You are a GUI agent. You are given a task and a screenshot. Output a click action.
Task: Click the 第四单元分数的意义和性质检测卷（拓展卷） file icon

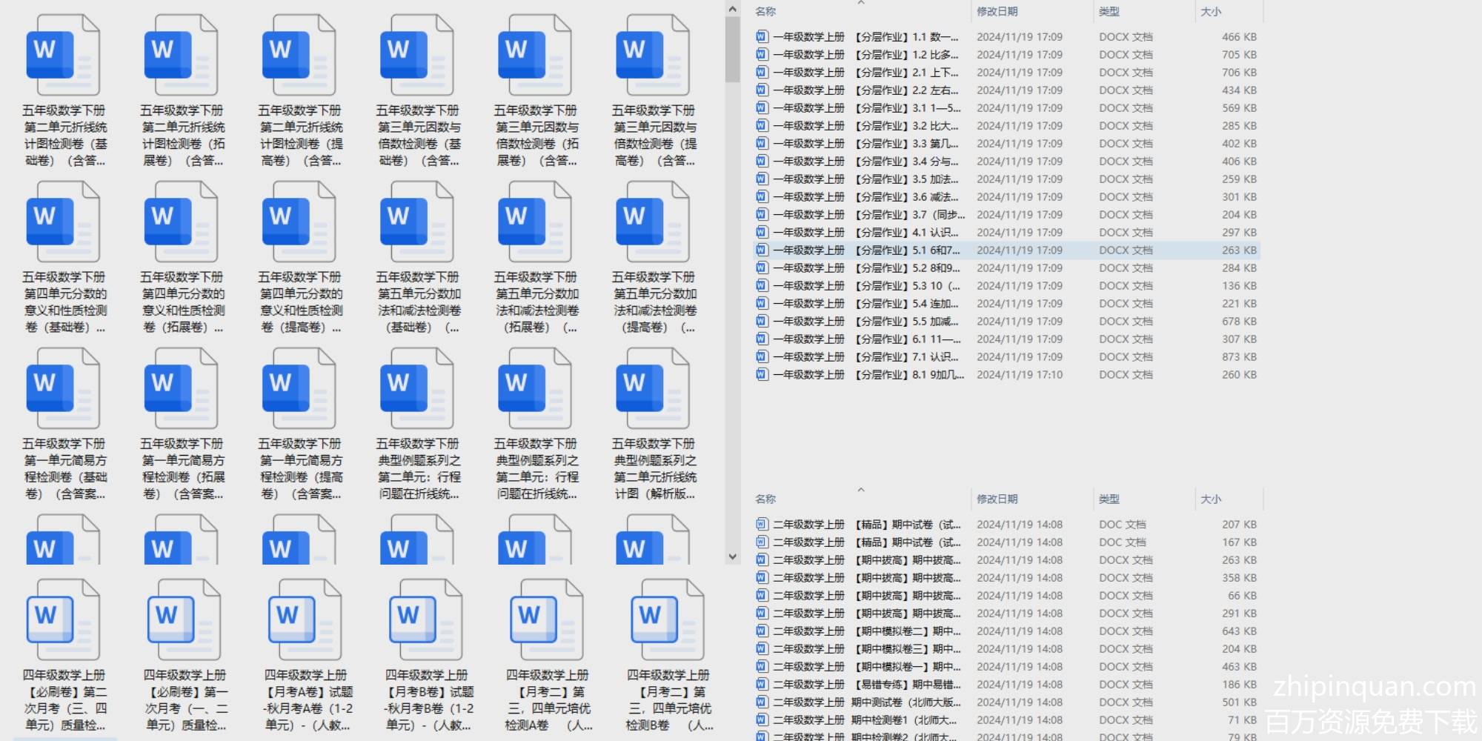(181, 223)
